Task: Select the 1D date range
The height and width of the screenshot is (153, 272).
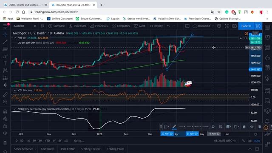Action: 16,141
